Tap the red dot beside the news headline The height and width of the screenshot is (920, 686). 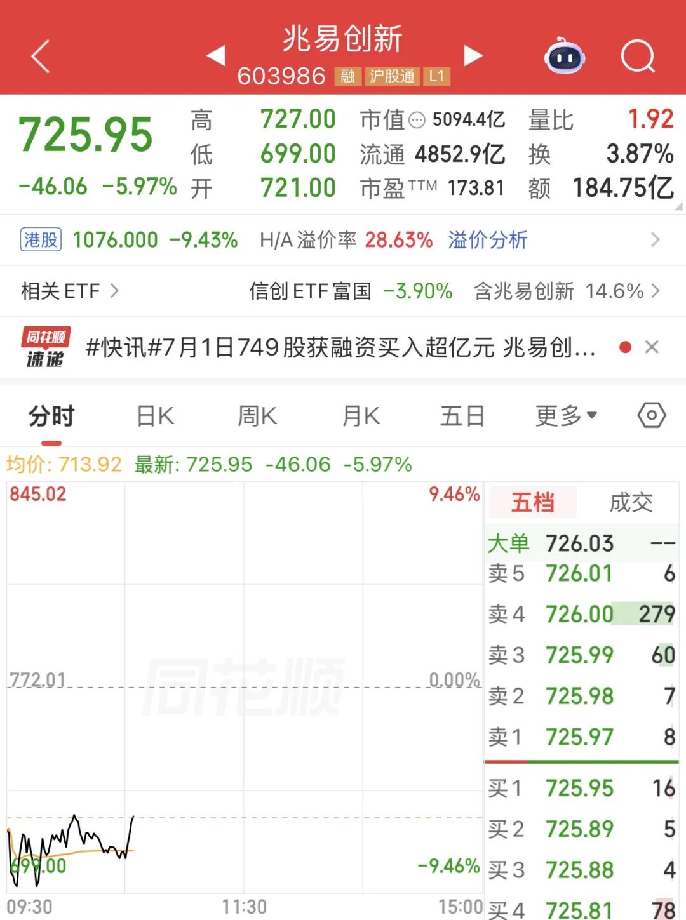click(625, 347)
